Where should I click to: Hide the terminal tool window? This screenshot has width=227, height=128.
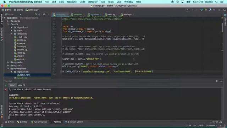tap(221, 81)
